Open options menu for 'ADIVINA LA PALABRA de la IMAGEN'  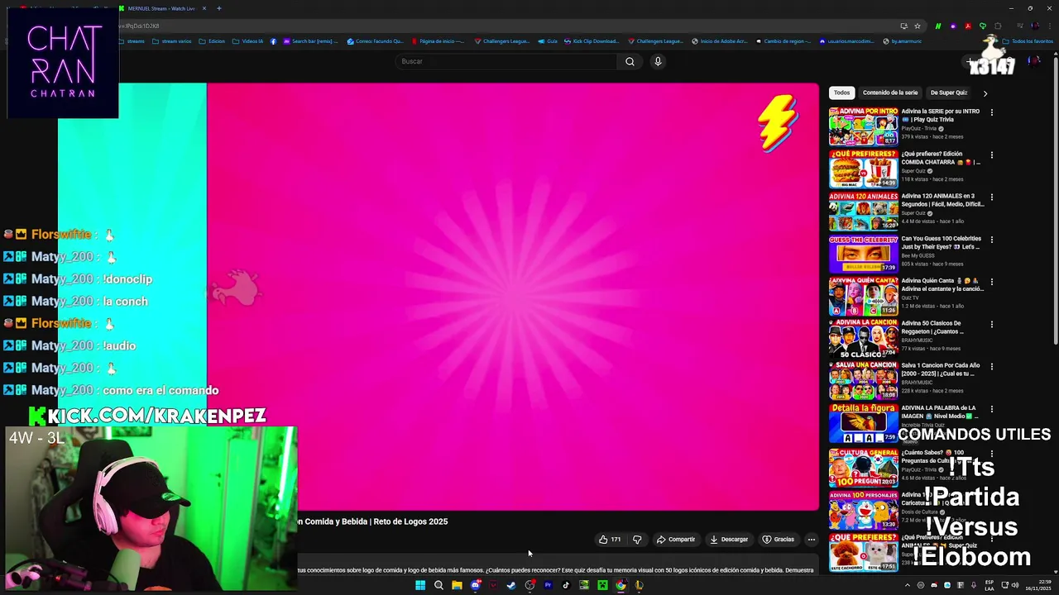(991, 408)
